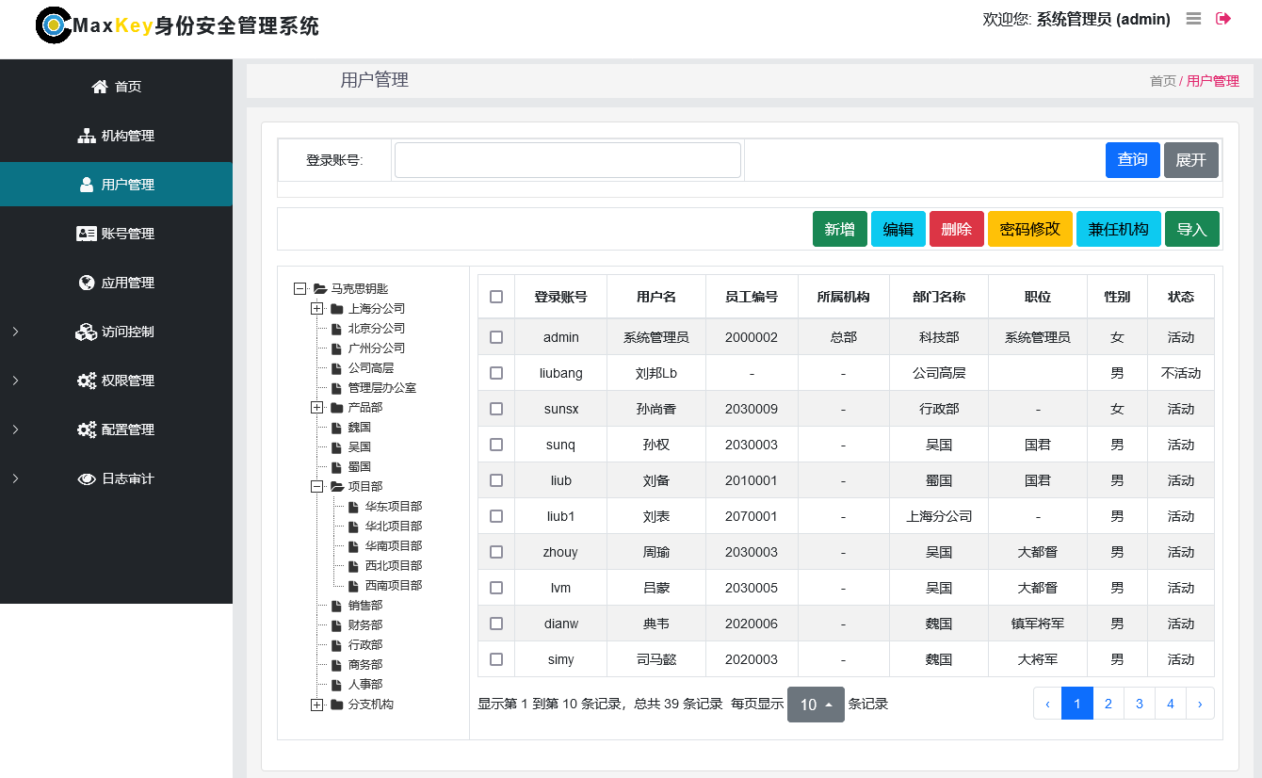Click the green 新增 button
1262x778 pixels.
[839, 229]
